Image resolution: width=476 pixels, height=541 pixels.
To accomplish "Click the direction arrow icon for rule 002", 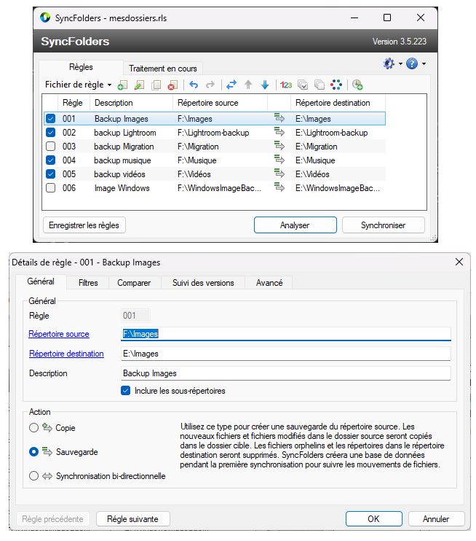I will (x=279, y=132).
